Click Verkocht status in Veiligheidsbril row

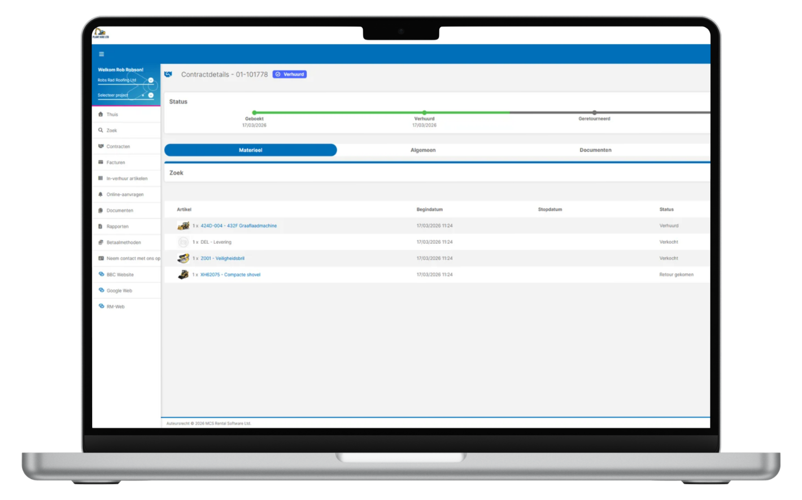coord(669,258)
